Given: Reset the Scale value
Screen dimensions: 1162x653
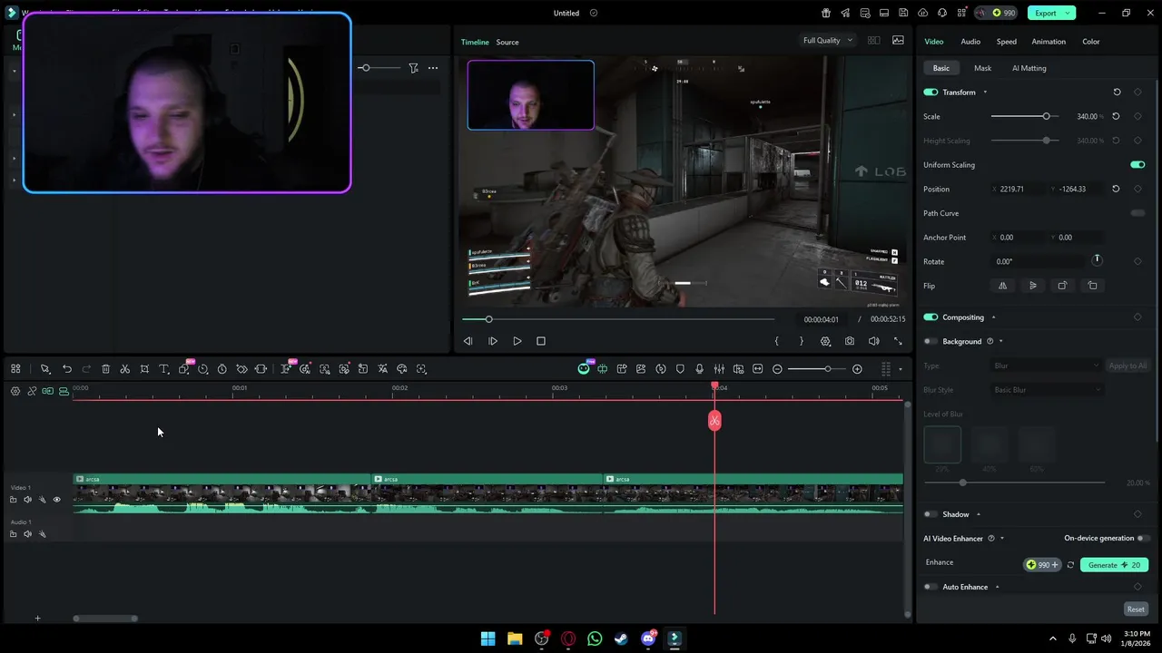Looking at the screenshot, I should 1116,116.
